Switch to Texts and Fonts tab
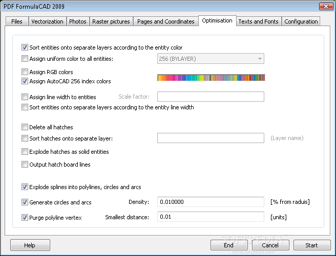 click(x=259, y=21)
